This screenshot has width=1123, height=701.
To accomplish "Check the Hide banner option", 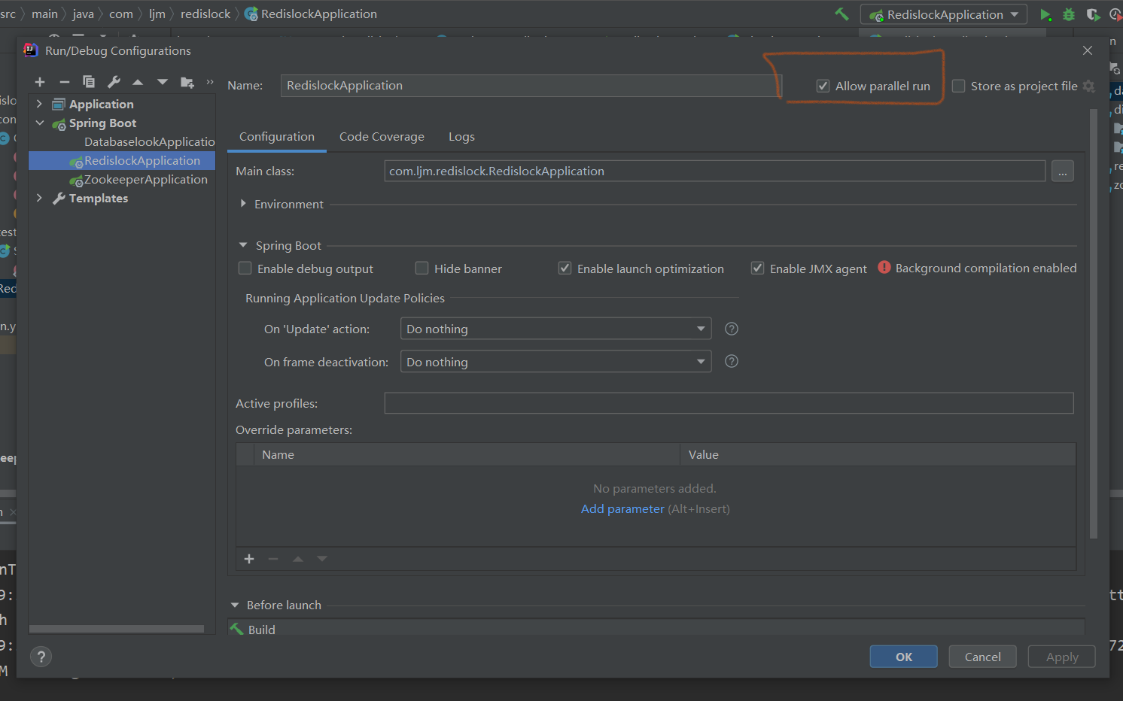I will click(x=422, y=269).
